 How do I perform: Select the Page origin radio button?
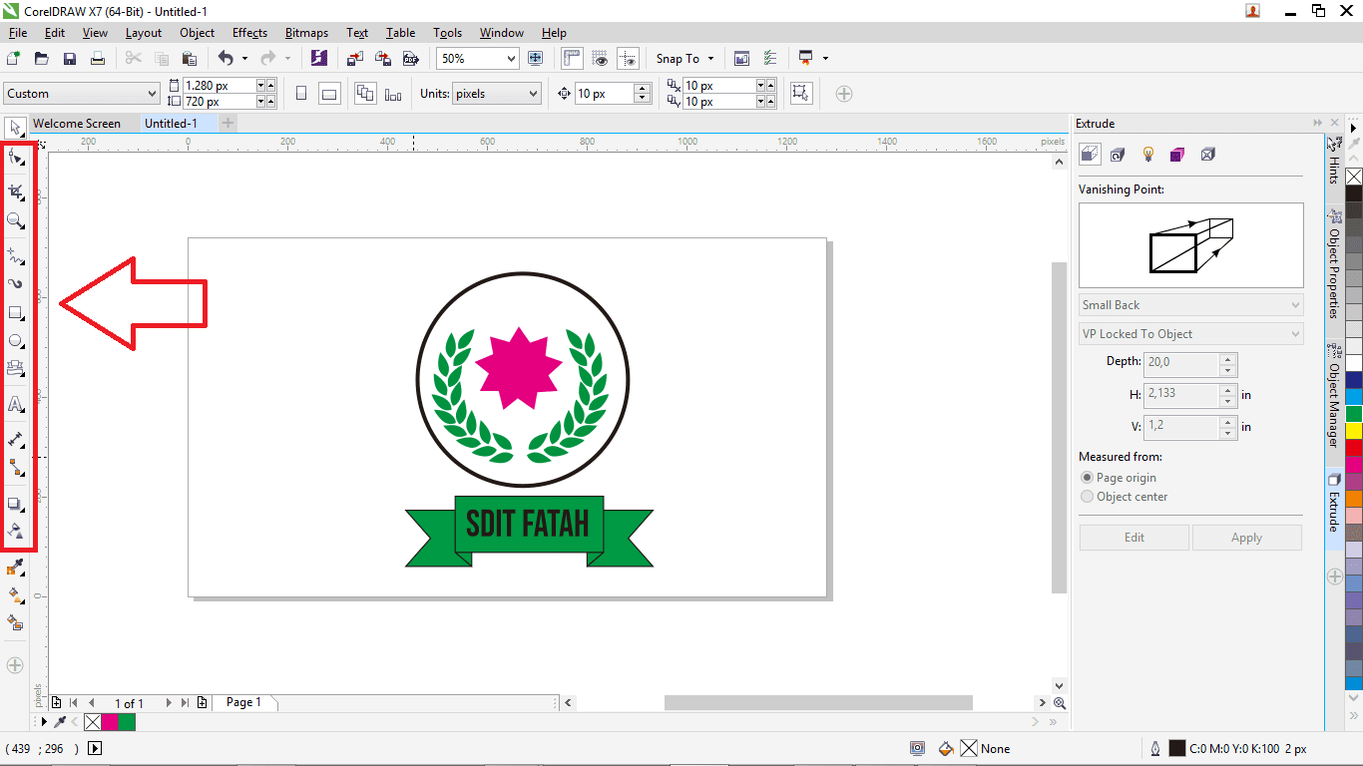coord(1087,478)
